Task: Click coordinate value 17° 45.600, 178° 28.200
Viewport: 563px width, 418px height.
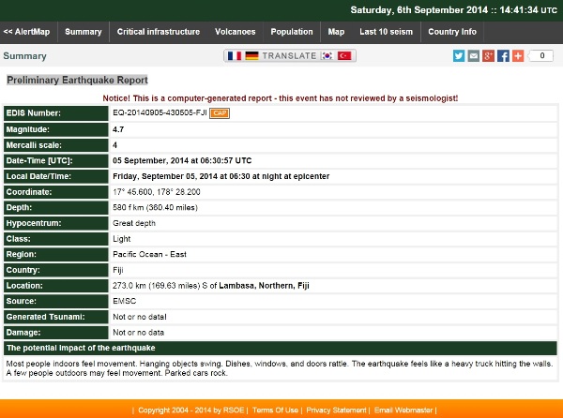Action: 156,192
